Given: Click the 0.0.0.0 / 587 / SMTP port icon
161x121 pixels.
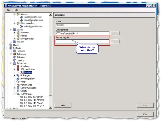Looking at the screenshot, I should coord(22,106).
